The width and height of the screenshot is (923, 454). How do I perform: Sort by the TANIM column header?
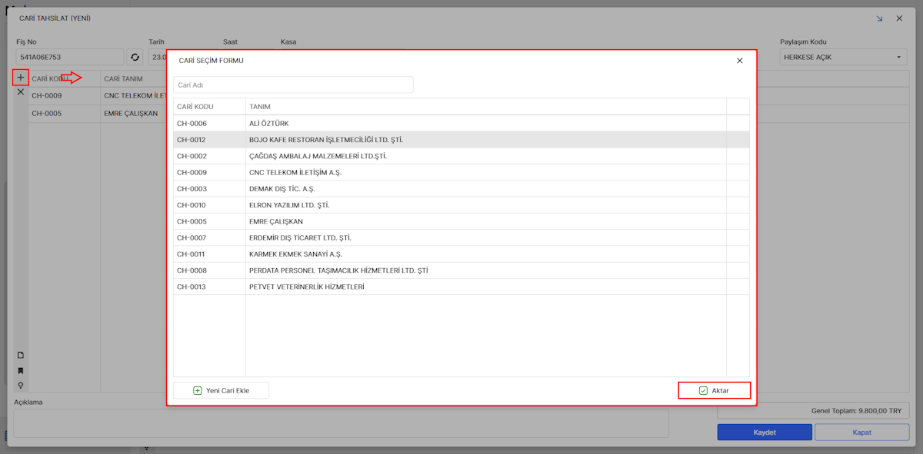coord(260,107)
